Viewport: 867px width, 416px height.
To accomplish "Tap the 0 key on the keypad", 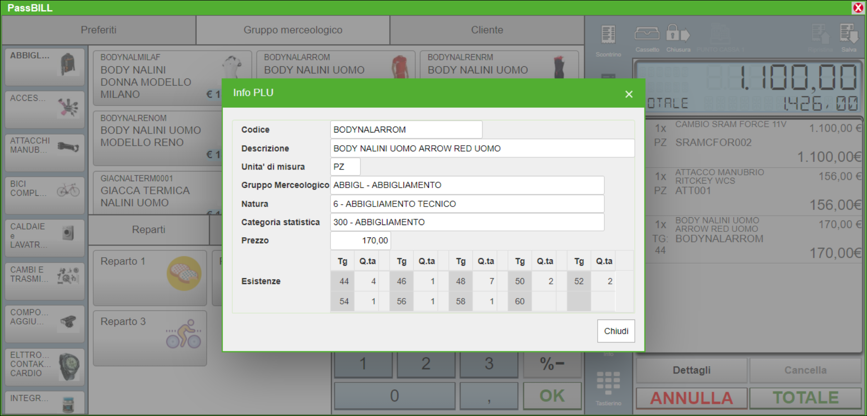I will click(394, 396).
